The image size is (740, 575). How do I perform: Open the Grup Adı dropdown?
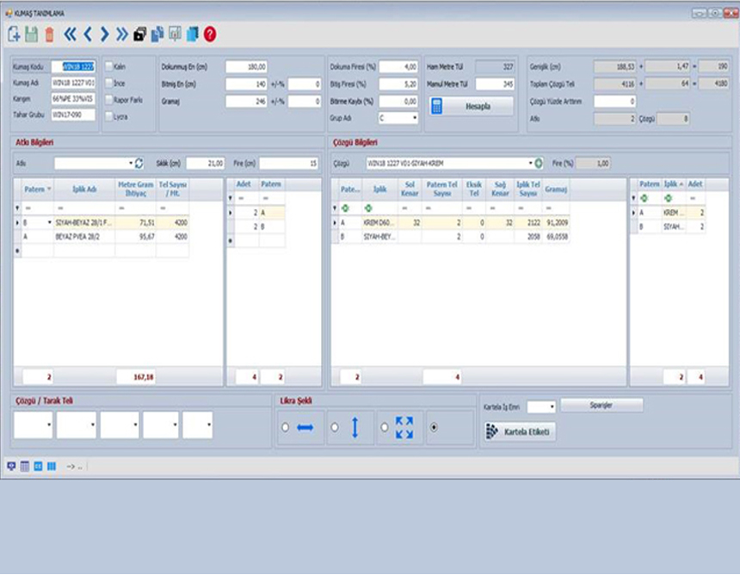(414, 118)
